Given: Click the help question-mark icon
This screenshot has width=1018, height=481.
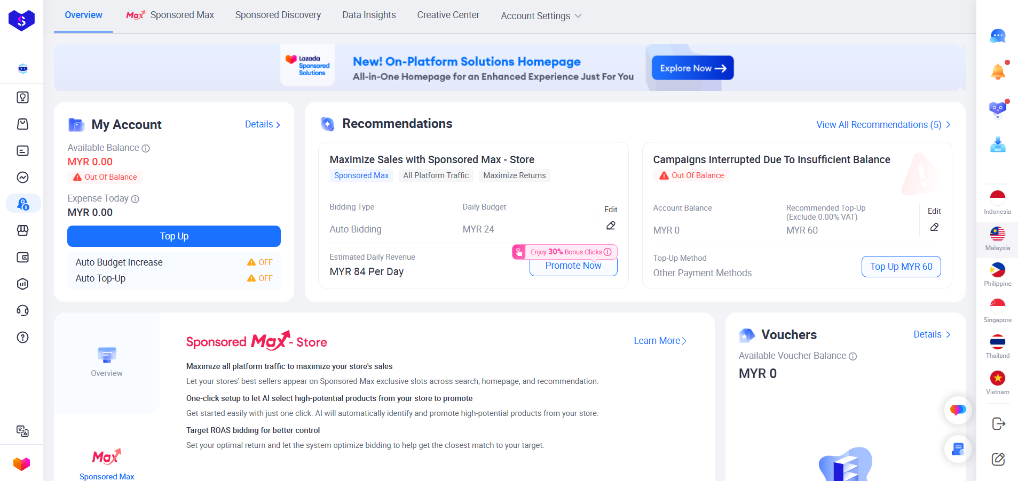Looking at the screenshot, I should pyautogui.click(x=22, y=337).
